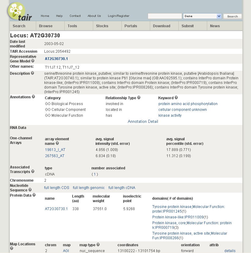251x253 pixels.
Task: Open the Portals menu tab
Action: coord(136,26)
